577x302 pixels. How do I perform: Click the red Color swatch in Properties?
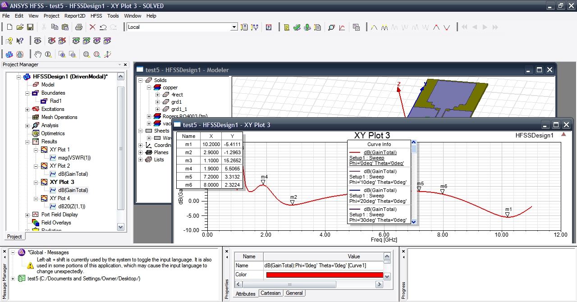click(325, 275)
